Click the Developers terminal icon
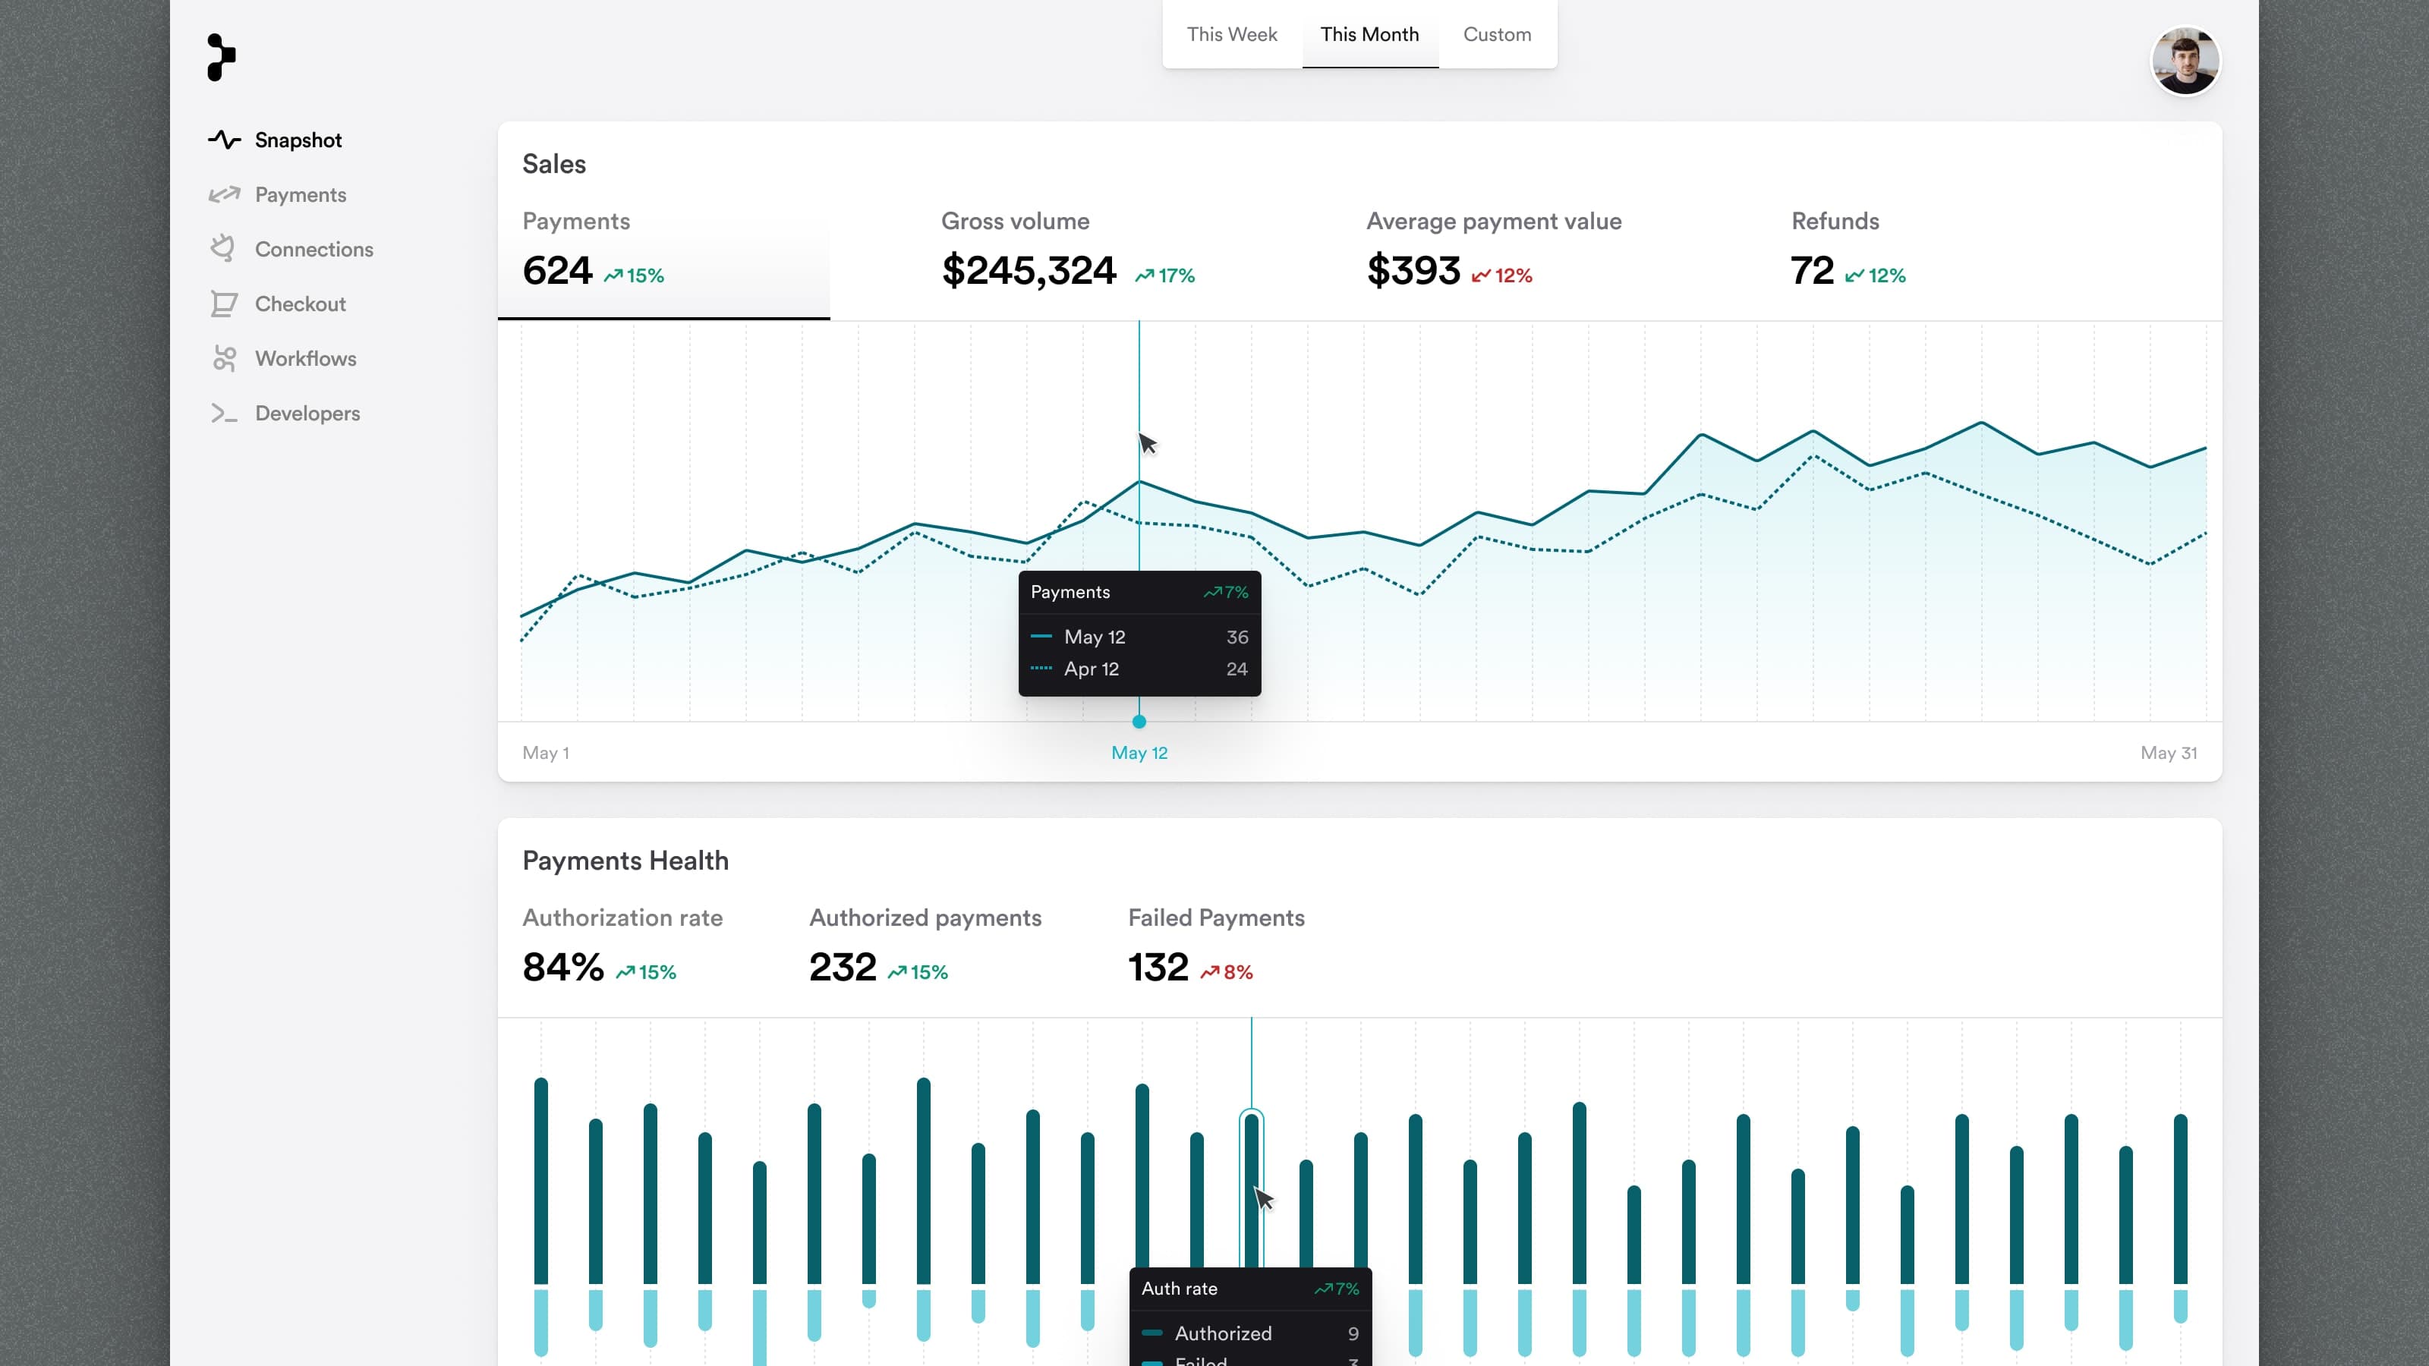 tap(225, 413)
